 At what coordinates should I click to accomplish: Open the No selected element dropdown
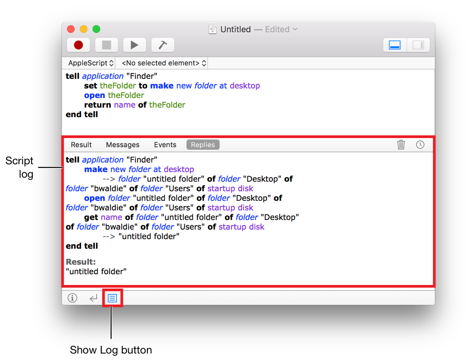[x=164, y=63]
